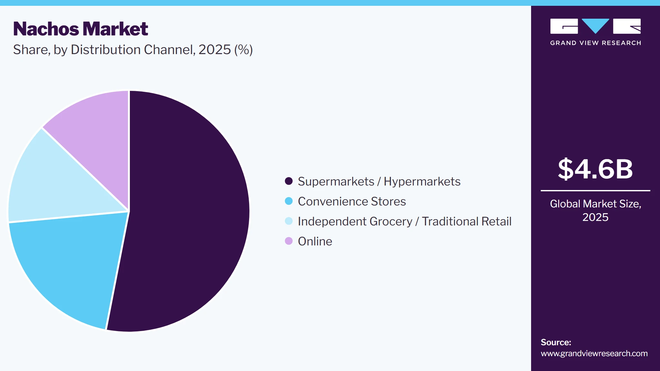Screen dimensions: 660x371
Task: Select the lilac Online legend dot
Action: pos(289,241)
